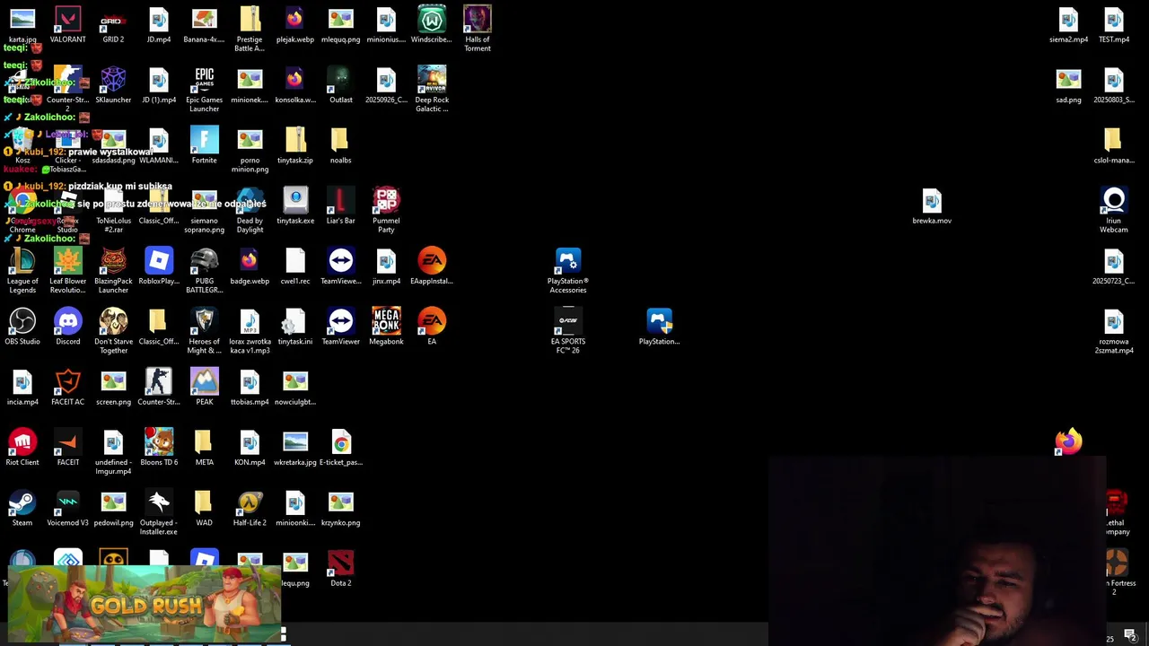The image size is (1149, 646).
Task: Open PlayStation Accessories app
Action: (567, 270)
